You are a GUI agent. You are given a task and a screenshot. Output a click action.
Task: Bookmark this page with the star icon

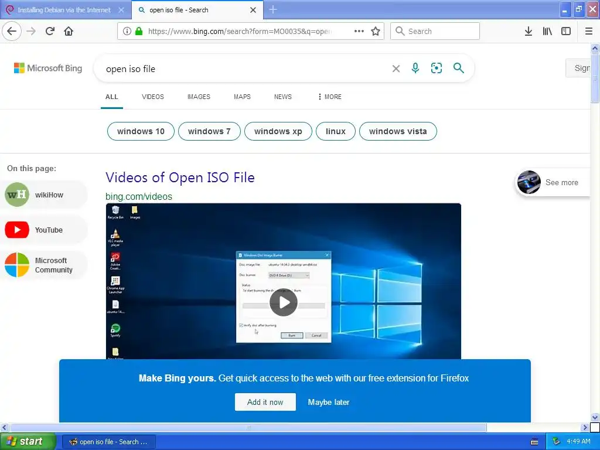point(376,31)
